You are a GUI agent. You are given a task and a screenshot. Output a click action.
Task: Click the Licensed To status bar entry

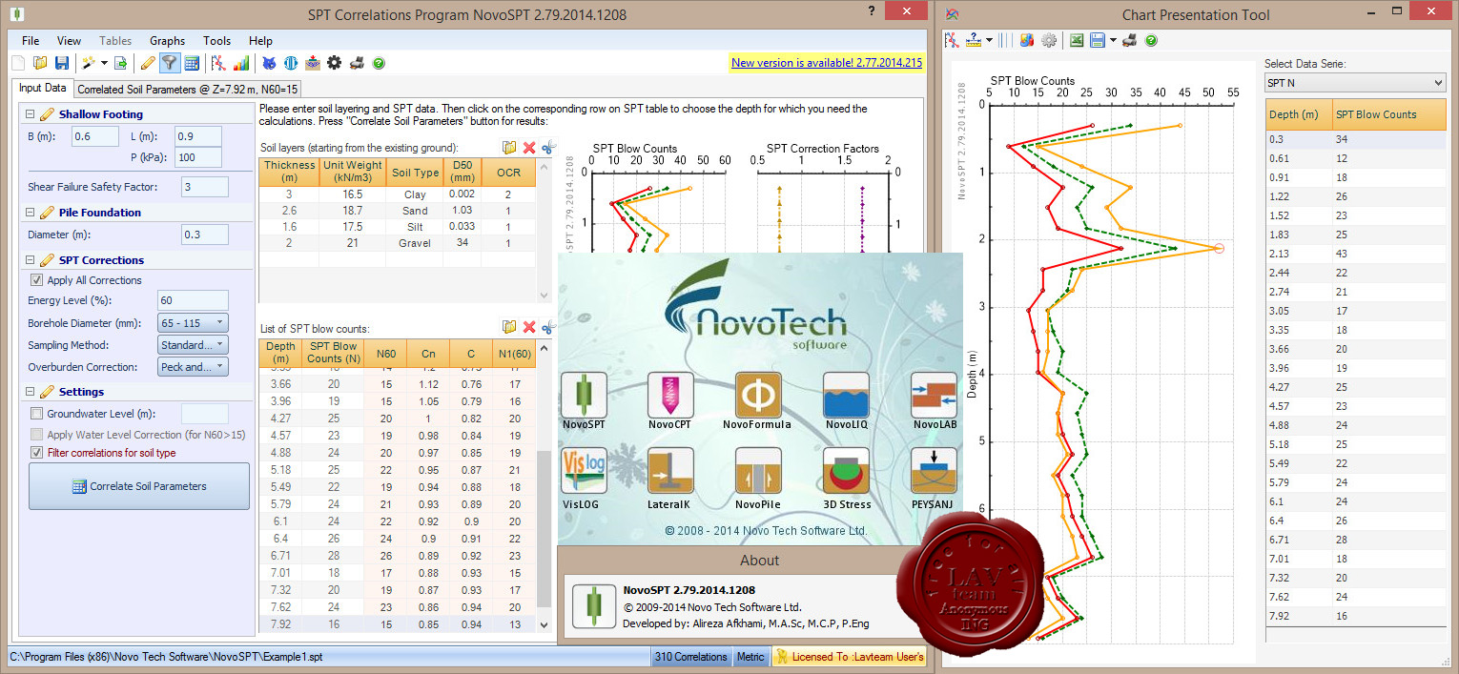849,657
